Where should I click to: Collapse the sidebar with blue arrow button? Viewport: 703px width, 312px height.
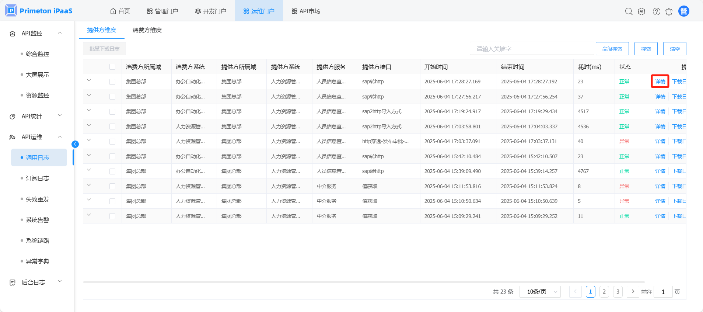[75, 144]
